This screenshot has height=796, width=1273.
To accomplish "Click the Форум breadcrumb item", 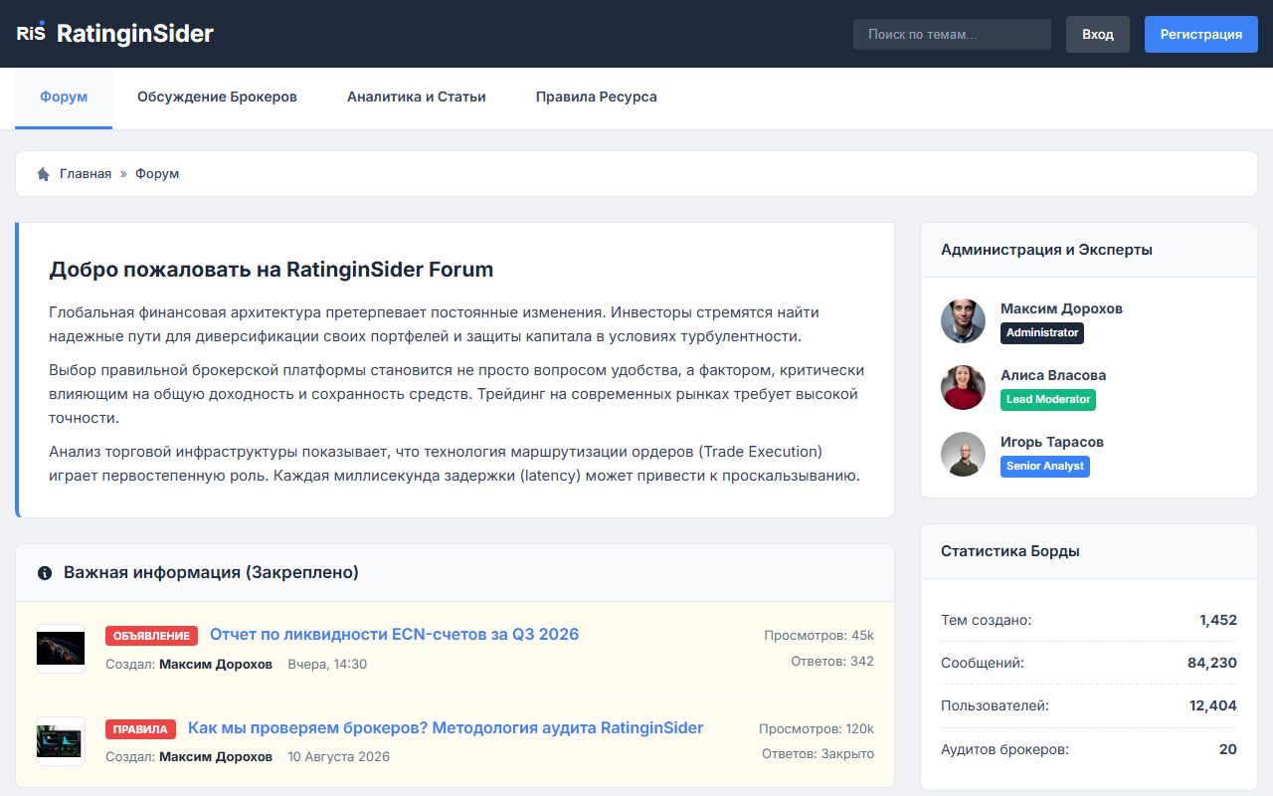I will pyautogui.click(x=157, y=174).
